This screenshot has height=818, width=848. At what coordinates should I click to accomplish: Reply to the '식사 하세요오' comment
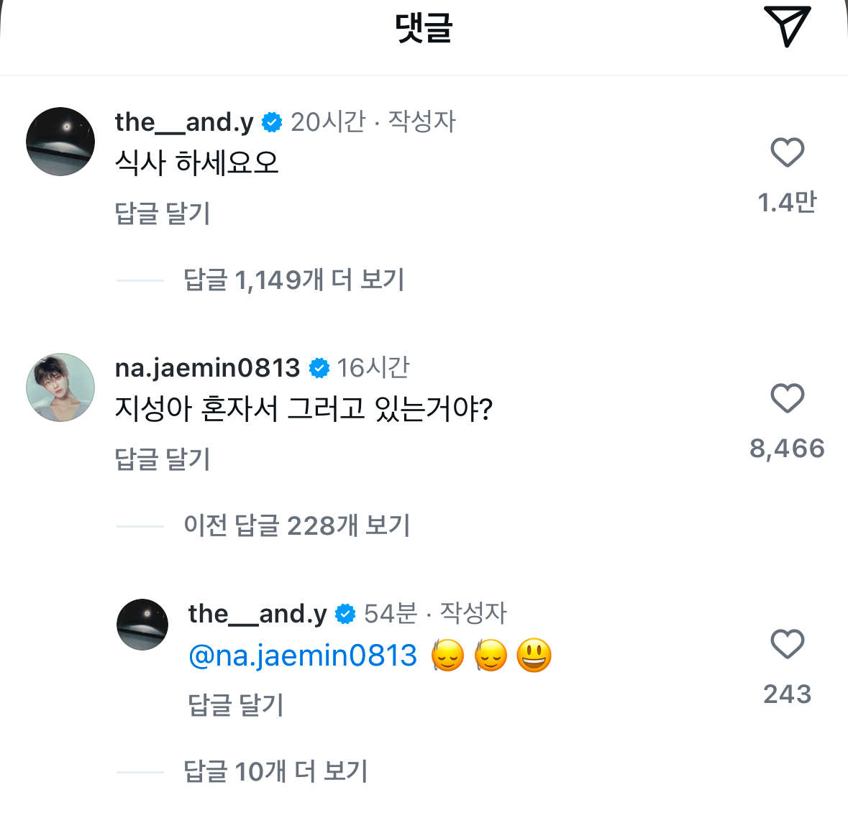(x=163, y=213)
